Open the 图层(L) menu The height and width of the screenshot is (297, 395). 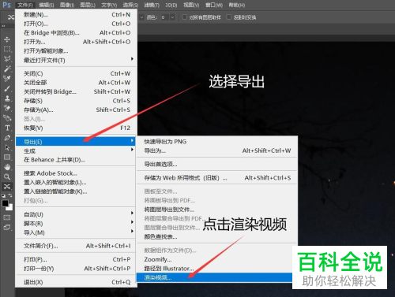88,5
